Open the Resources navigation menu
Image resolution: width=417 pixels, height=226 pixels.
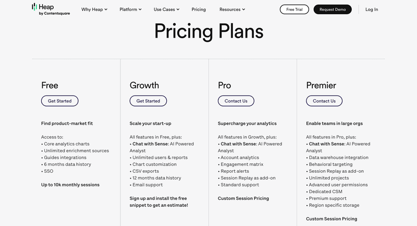tap(232, 9)
